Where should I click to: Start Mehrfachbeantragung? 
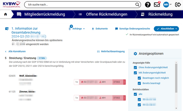pos(113,52)
